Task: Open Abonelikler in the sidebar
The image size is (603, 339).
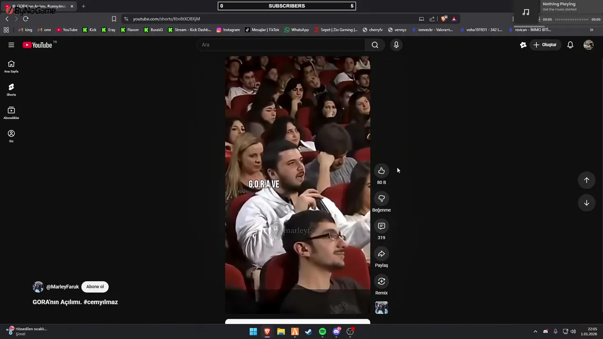Action: (11, 113)
